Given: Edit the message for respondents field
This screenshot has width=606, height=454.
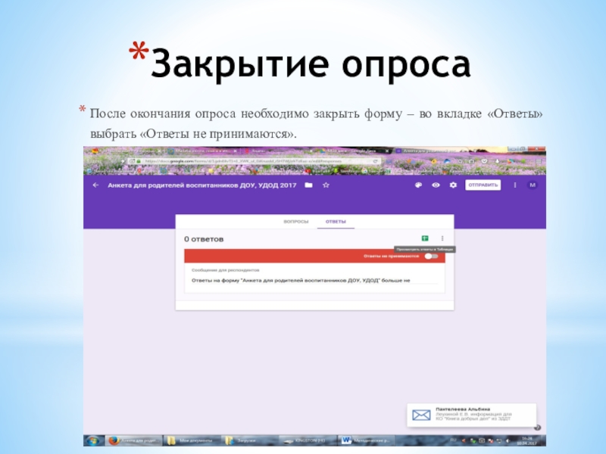Looking at the screenshot, I should [314, 281].
